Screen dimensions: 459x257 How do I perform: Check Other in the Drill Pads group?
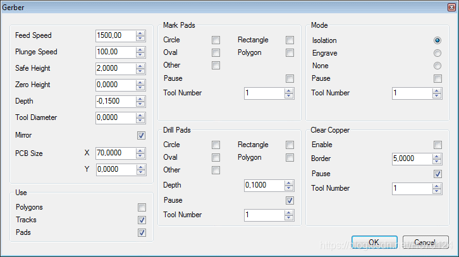pos(216,170)
